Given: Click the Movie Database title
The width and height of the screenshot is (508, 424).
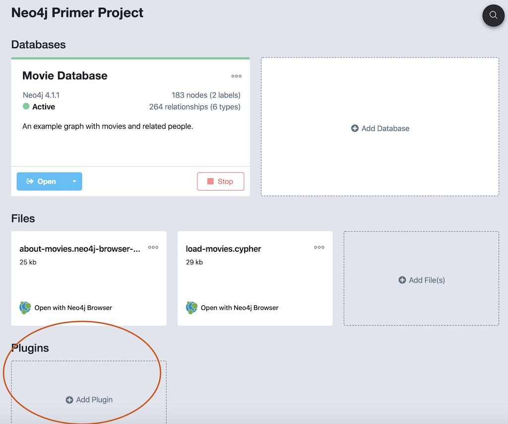Looking at the screenshot, I should [65, 75].
